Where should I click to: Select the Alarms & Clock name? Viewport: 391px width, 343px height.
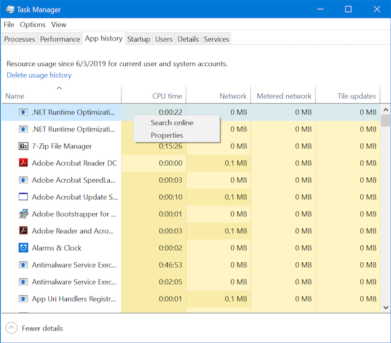coord(57,248)
